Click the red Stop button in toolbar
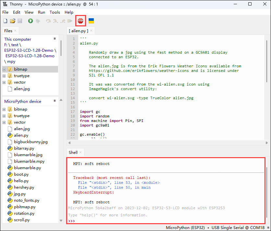 pos(80,21)
